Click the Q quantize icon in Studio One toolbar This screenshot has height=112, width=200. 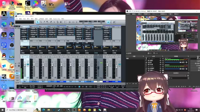(76, 22)
